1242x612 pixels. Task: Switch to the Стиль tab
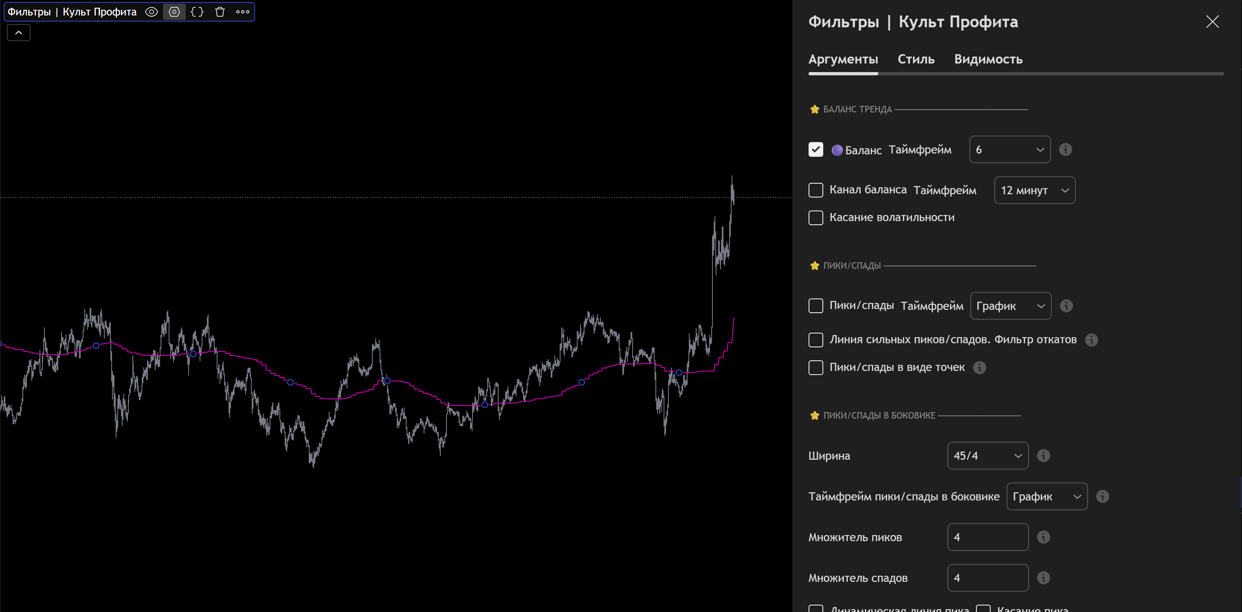point(916,59)
